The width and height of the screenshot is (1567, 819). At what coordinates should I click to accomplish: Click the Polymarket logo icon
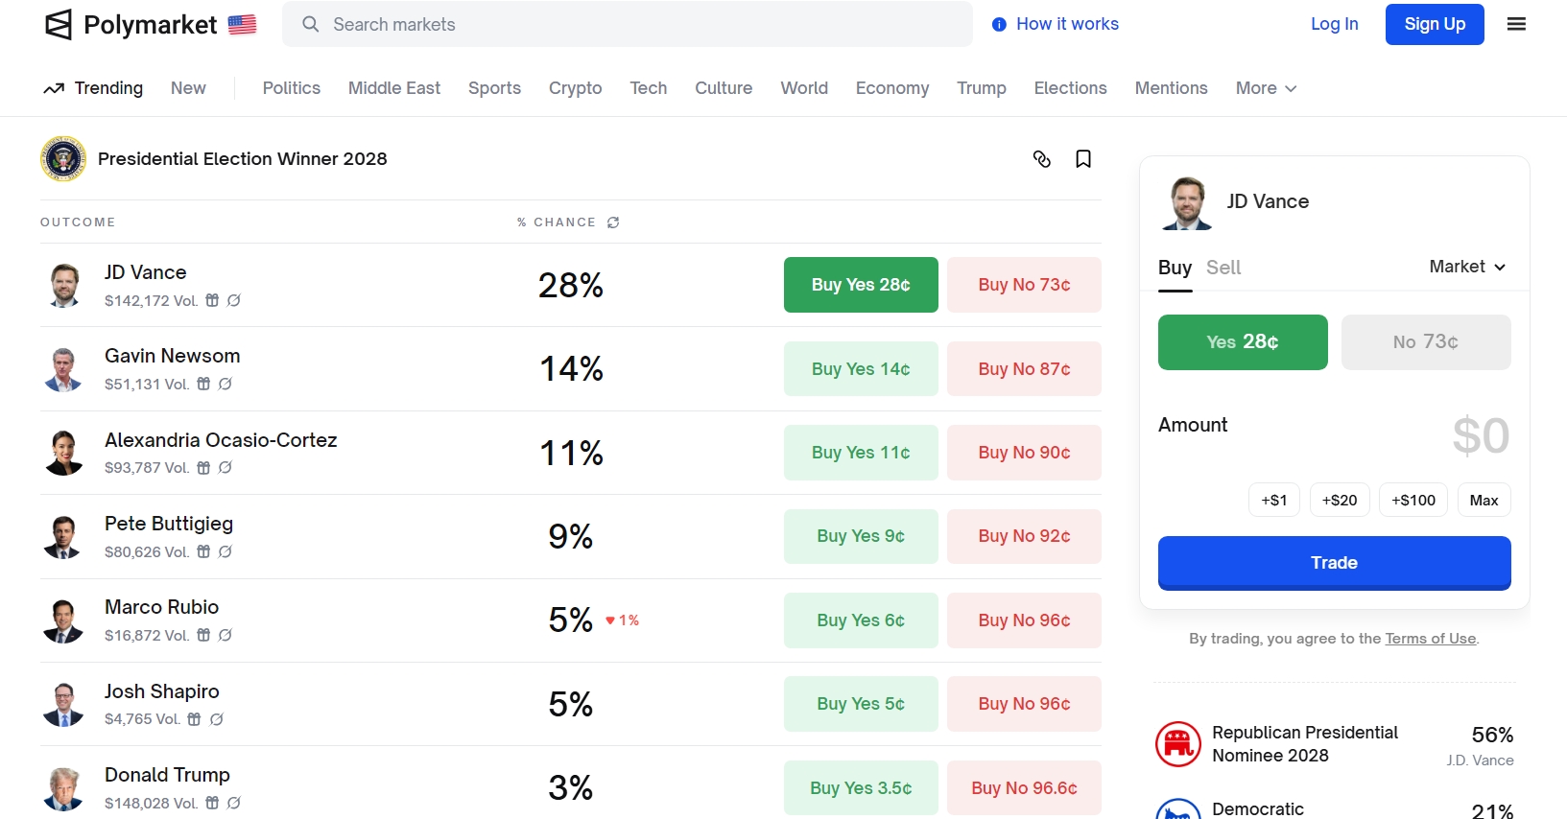coord(59,25)
